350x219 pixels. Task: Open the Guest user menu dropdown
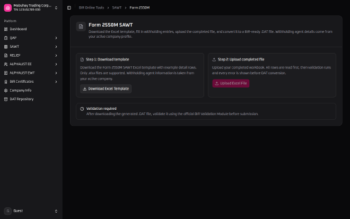click(x=56, y=211)
